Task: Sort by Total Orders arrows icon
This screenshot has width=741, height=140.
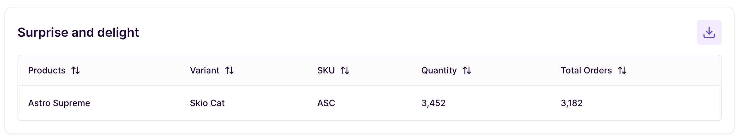Action: (622, 71)
